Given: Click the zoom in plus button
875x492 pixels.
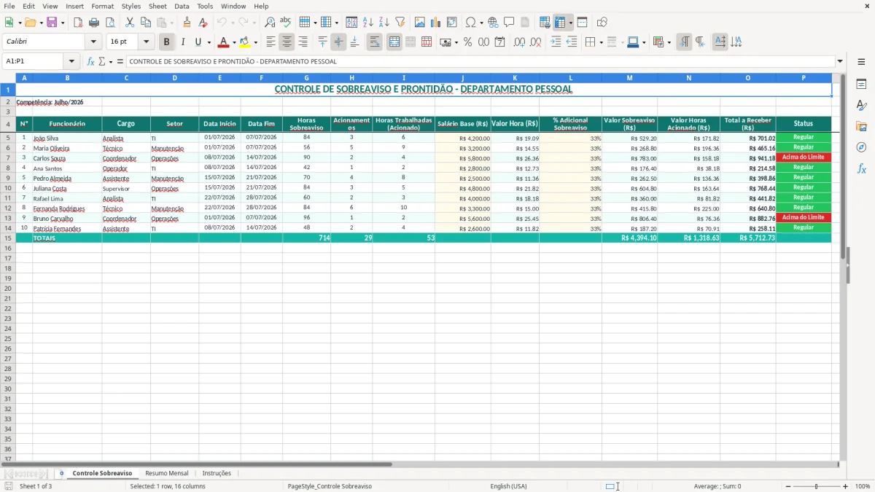Looking at the screenshot, I should click(x=845, y=486).
